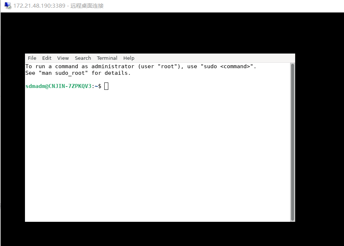
Task: Open the Search menu
Action: tap(83, 58)
